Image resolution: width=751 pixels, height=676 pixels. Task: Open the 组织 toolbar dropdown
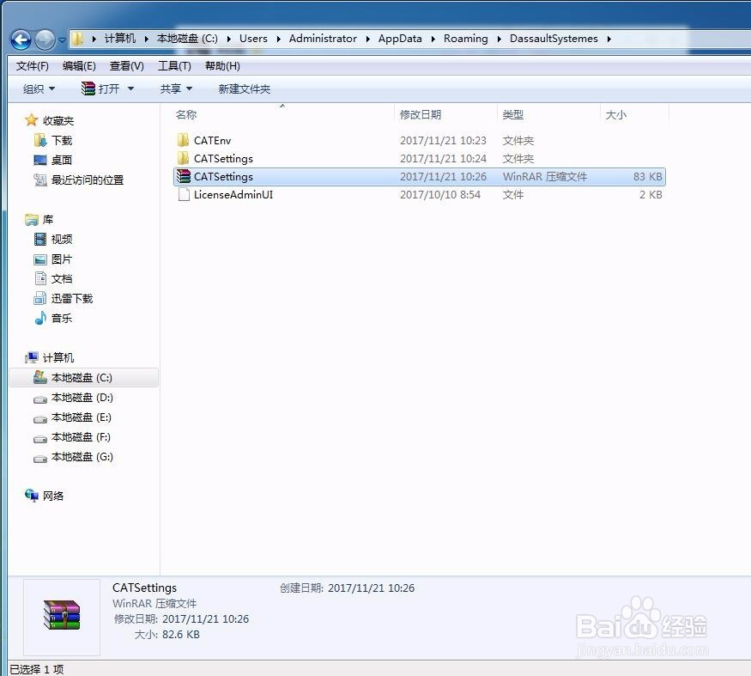click(39, 88)
